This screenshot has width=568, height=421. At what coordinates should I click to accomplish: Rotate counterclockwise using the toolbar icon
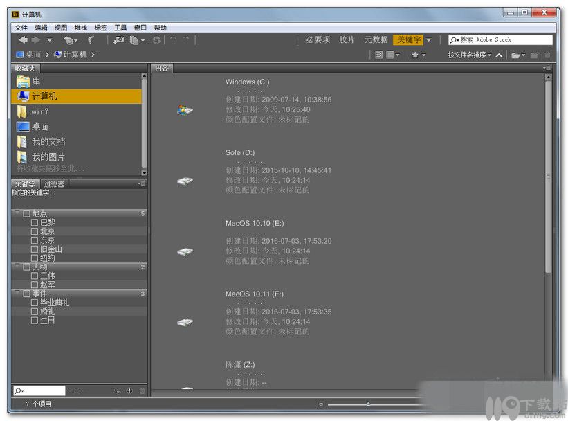click(173, 40)
